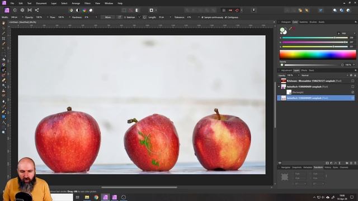Open the Edit menu
Viewport: 358px width, 201px height.
point(21,3)
